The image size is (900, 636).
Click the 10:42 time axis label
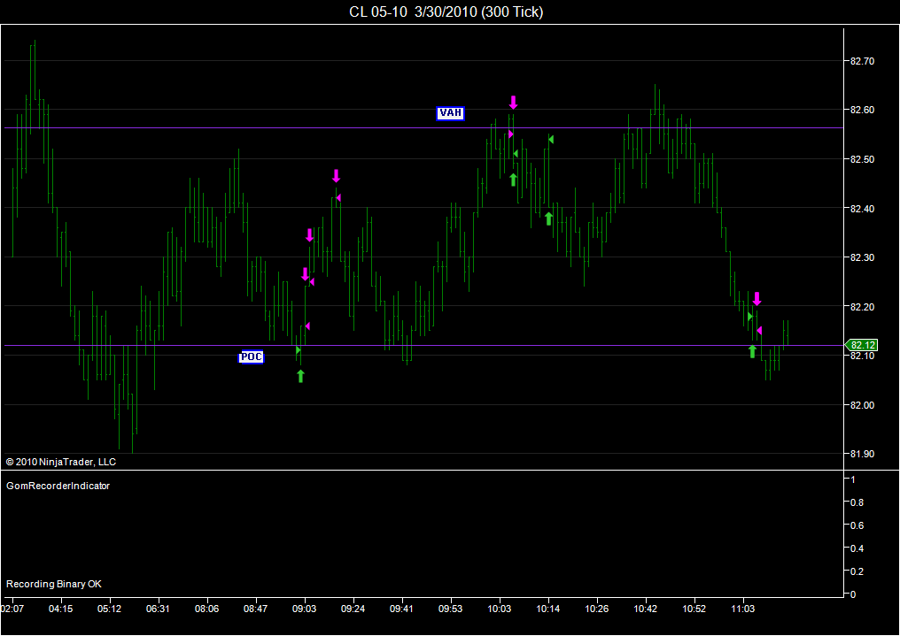[646, 609]
